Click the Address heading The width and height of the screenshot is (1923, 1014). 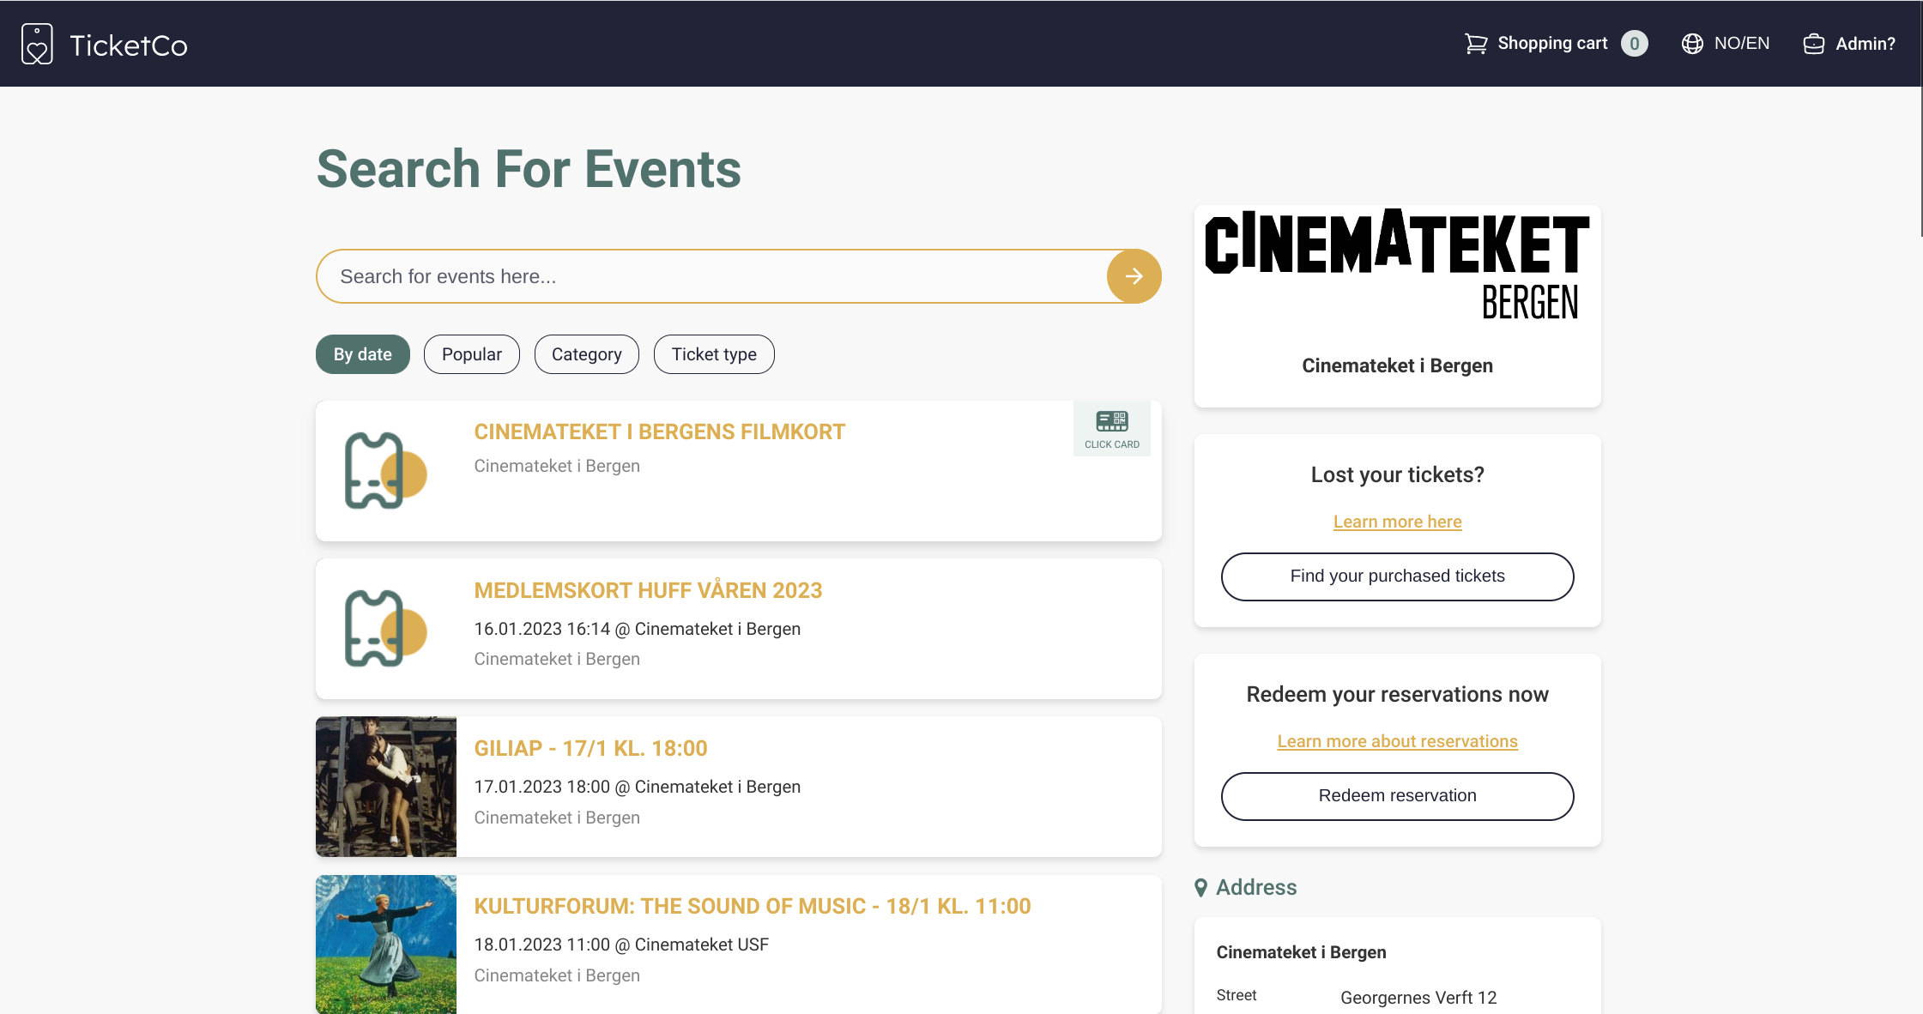pyautogui.click(x=1256, y=887)
